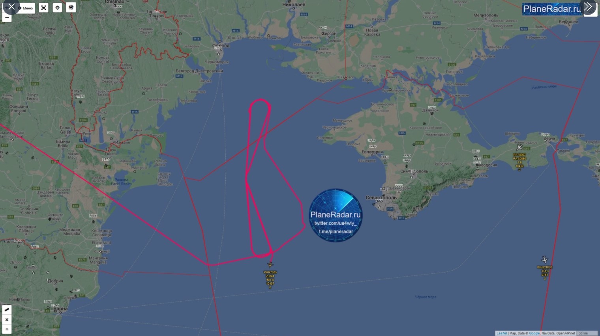
Task: Click the PlaneRadar.ru top logo banner
Action: pyautogui.click(x=552, y=9)
